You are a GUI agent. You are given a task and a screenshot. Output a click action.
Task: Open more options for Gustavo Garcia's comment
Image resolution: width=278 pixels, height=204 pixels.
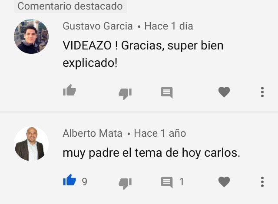point(262,92)
